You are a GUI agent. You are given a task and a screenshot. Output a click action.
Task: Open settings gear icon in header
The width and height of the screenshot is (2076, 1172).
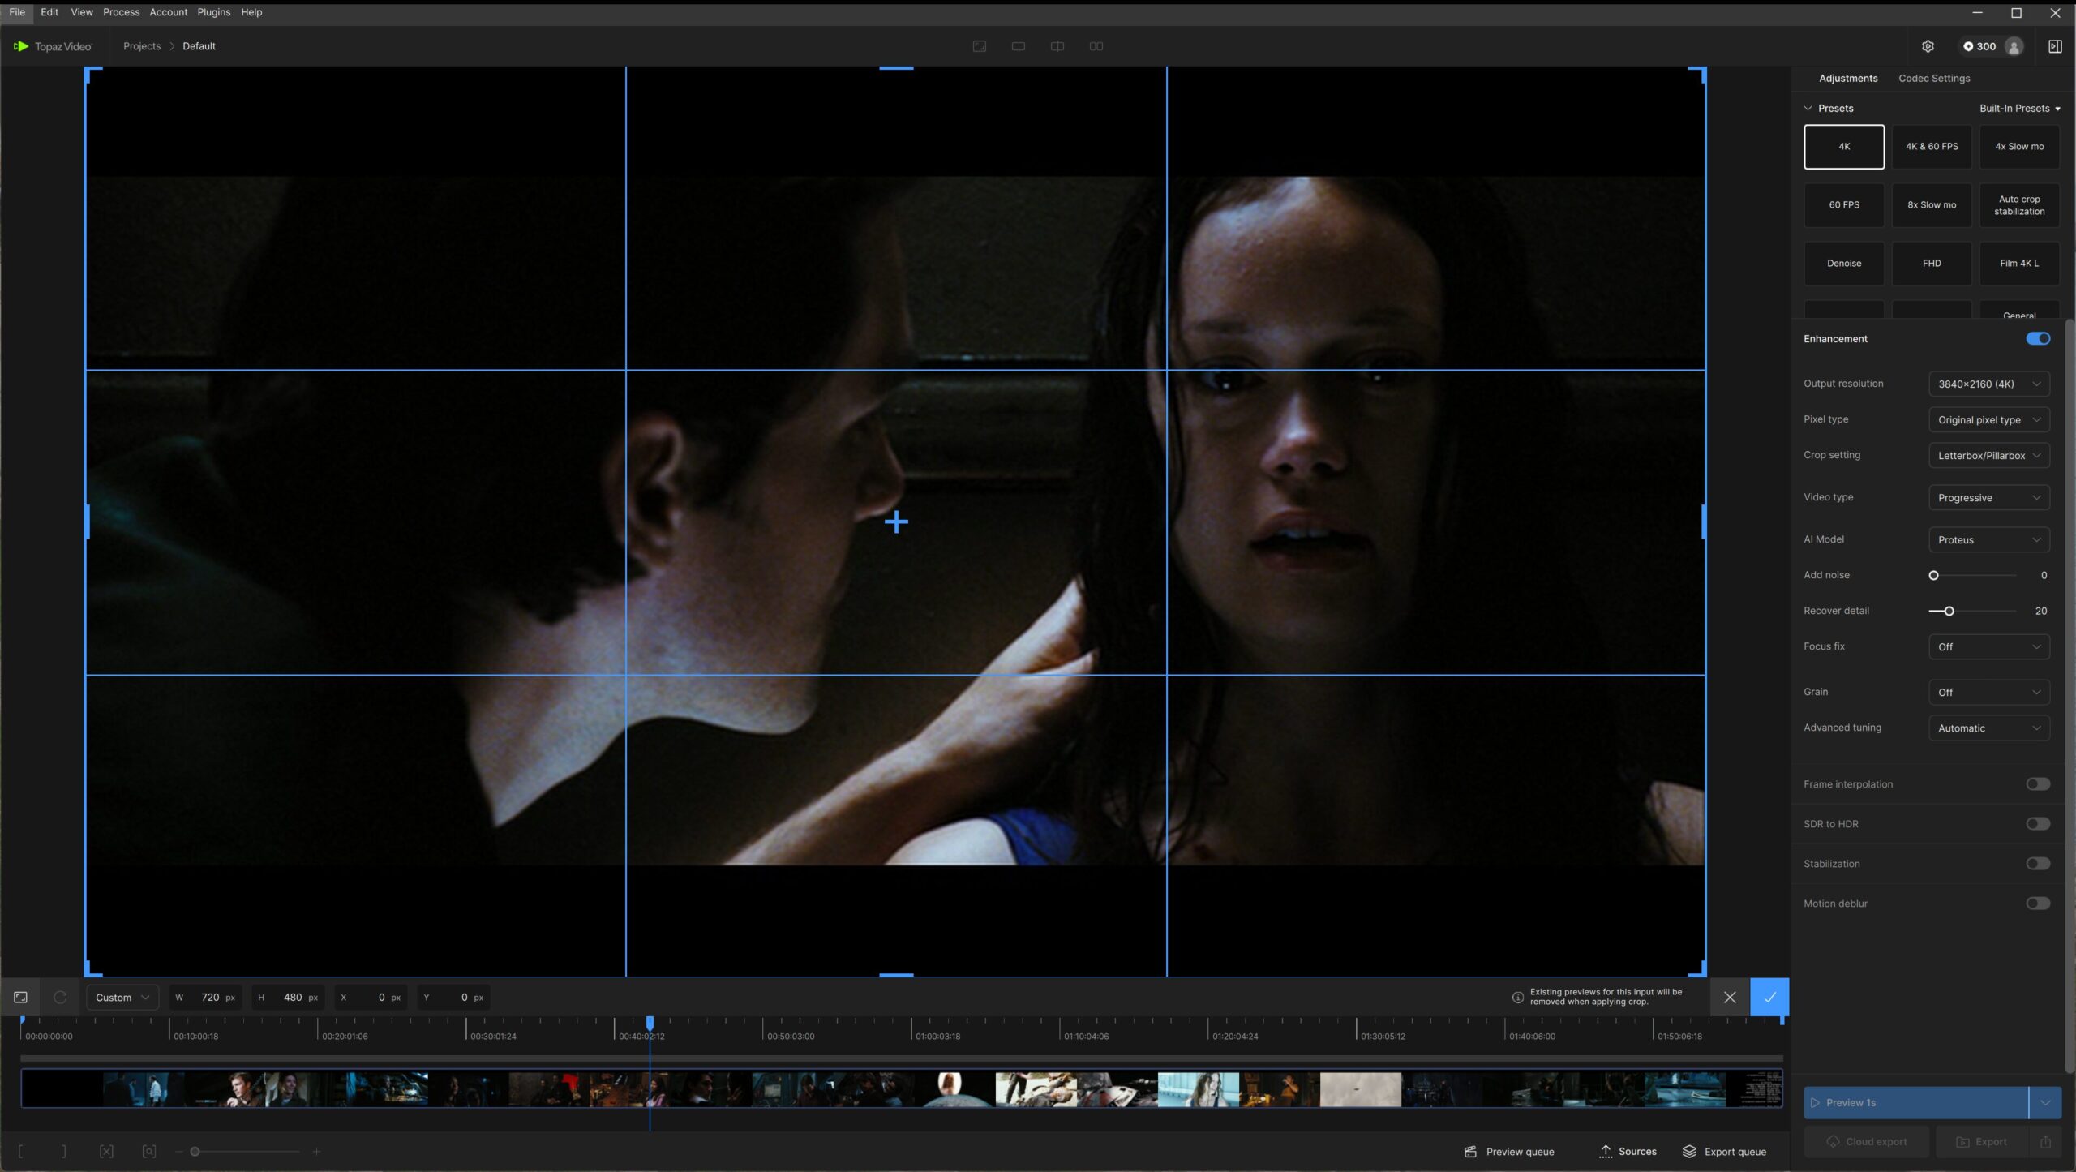pyautogui.click(x=1928, y=46)
